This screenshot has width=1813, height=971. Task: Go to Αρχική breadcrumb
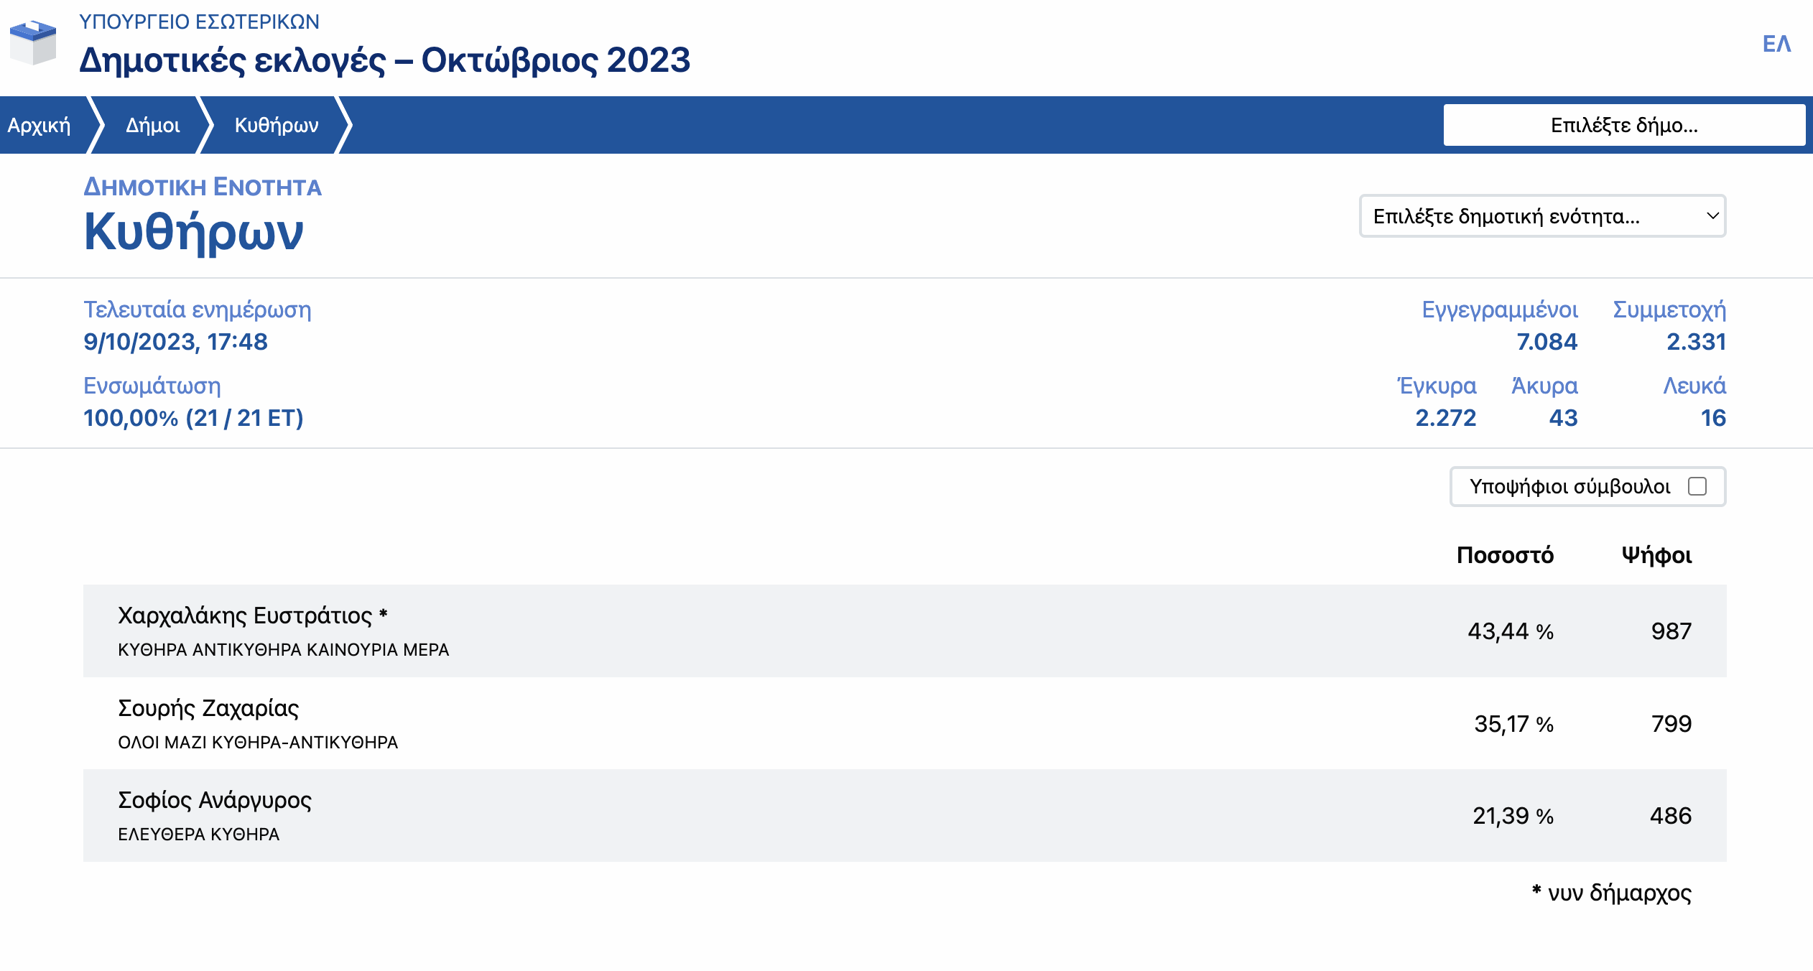click(x=40, y=125)
